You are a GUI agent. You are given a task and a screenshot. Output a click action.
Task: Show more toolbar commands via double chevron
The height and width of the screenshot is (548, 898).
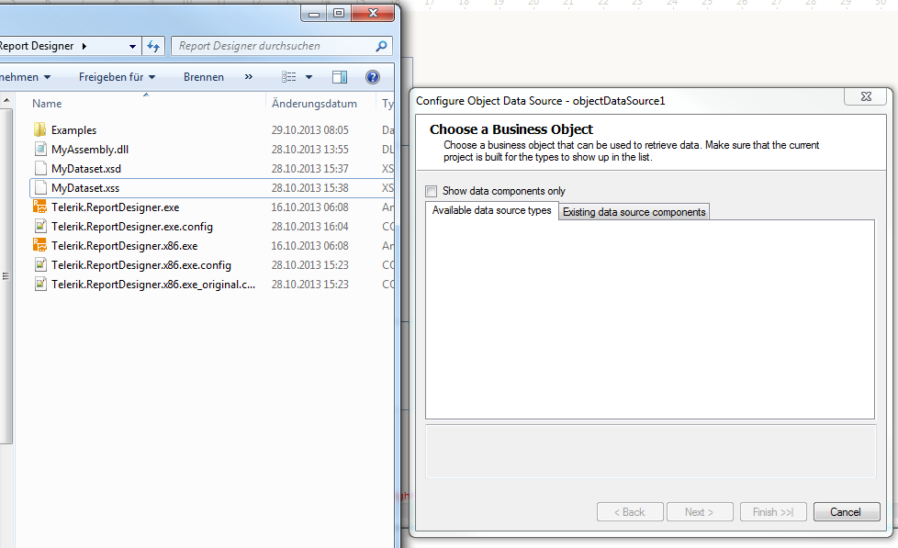tap(249, 77)
